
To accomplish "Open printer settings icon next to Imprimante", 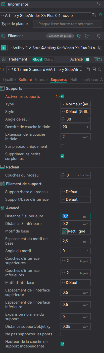I will 98,4.
